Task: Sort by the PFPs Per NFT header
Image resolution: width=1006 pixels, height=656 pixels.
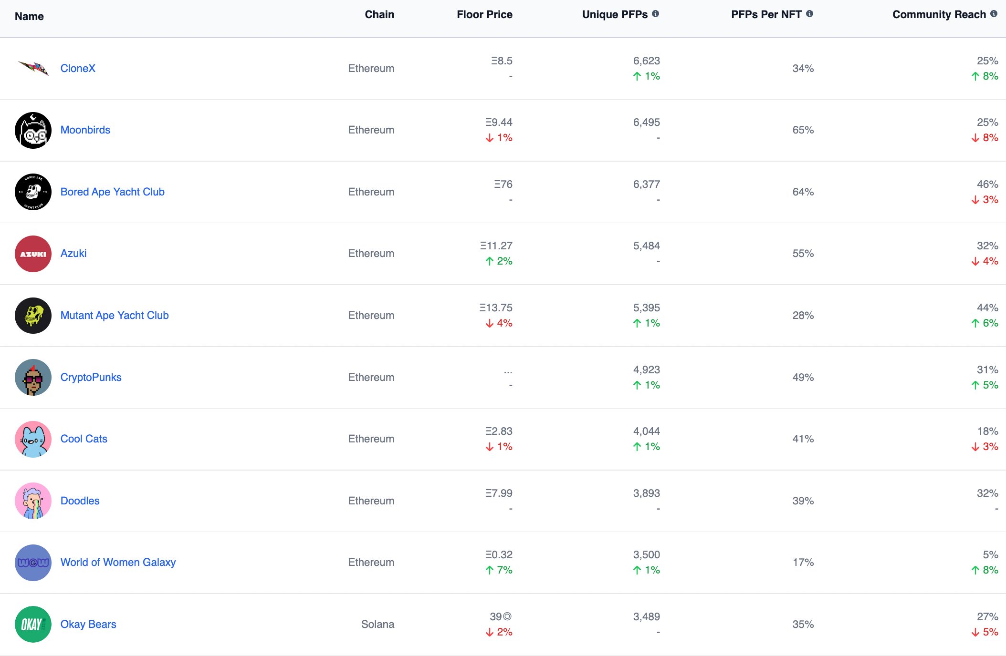Action: pyautogui.click(x=766, y=14)
